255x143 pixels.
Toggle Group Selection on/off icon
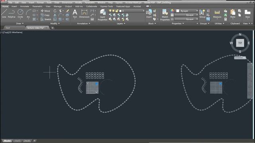point(208,19)
